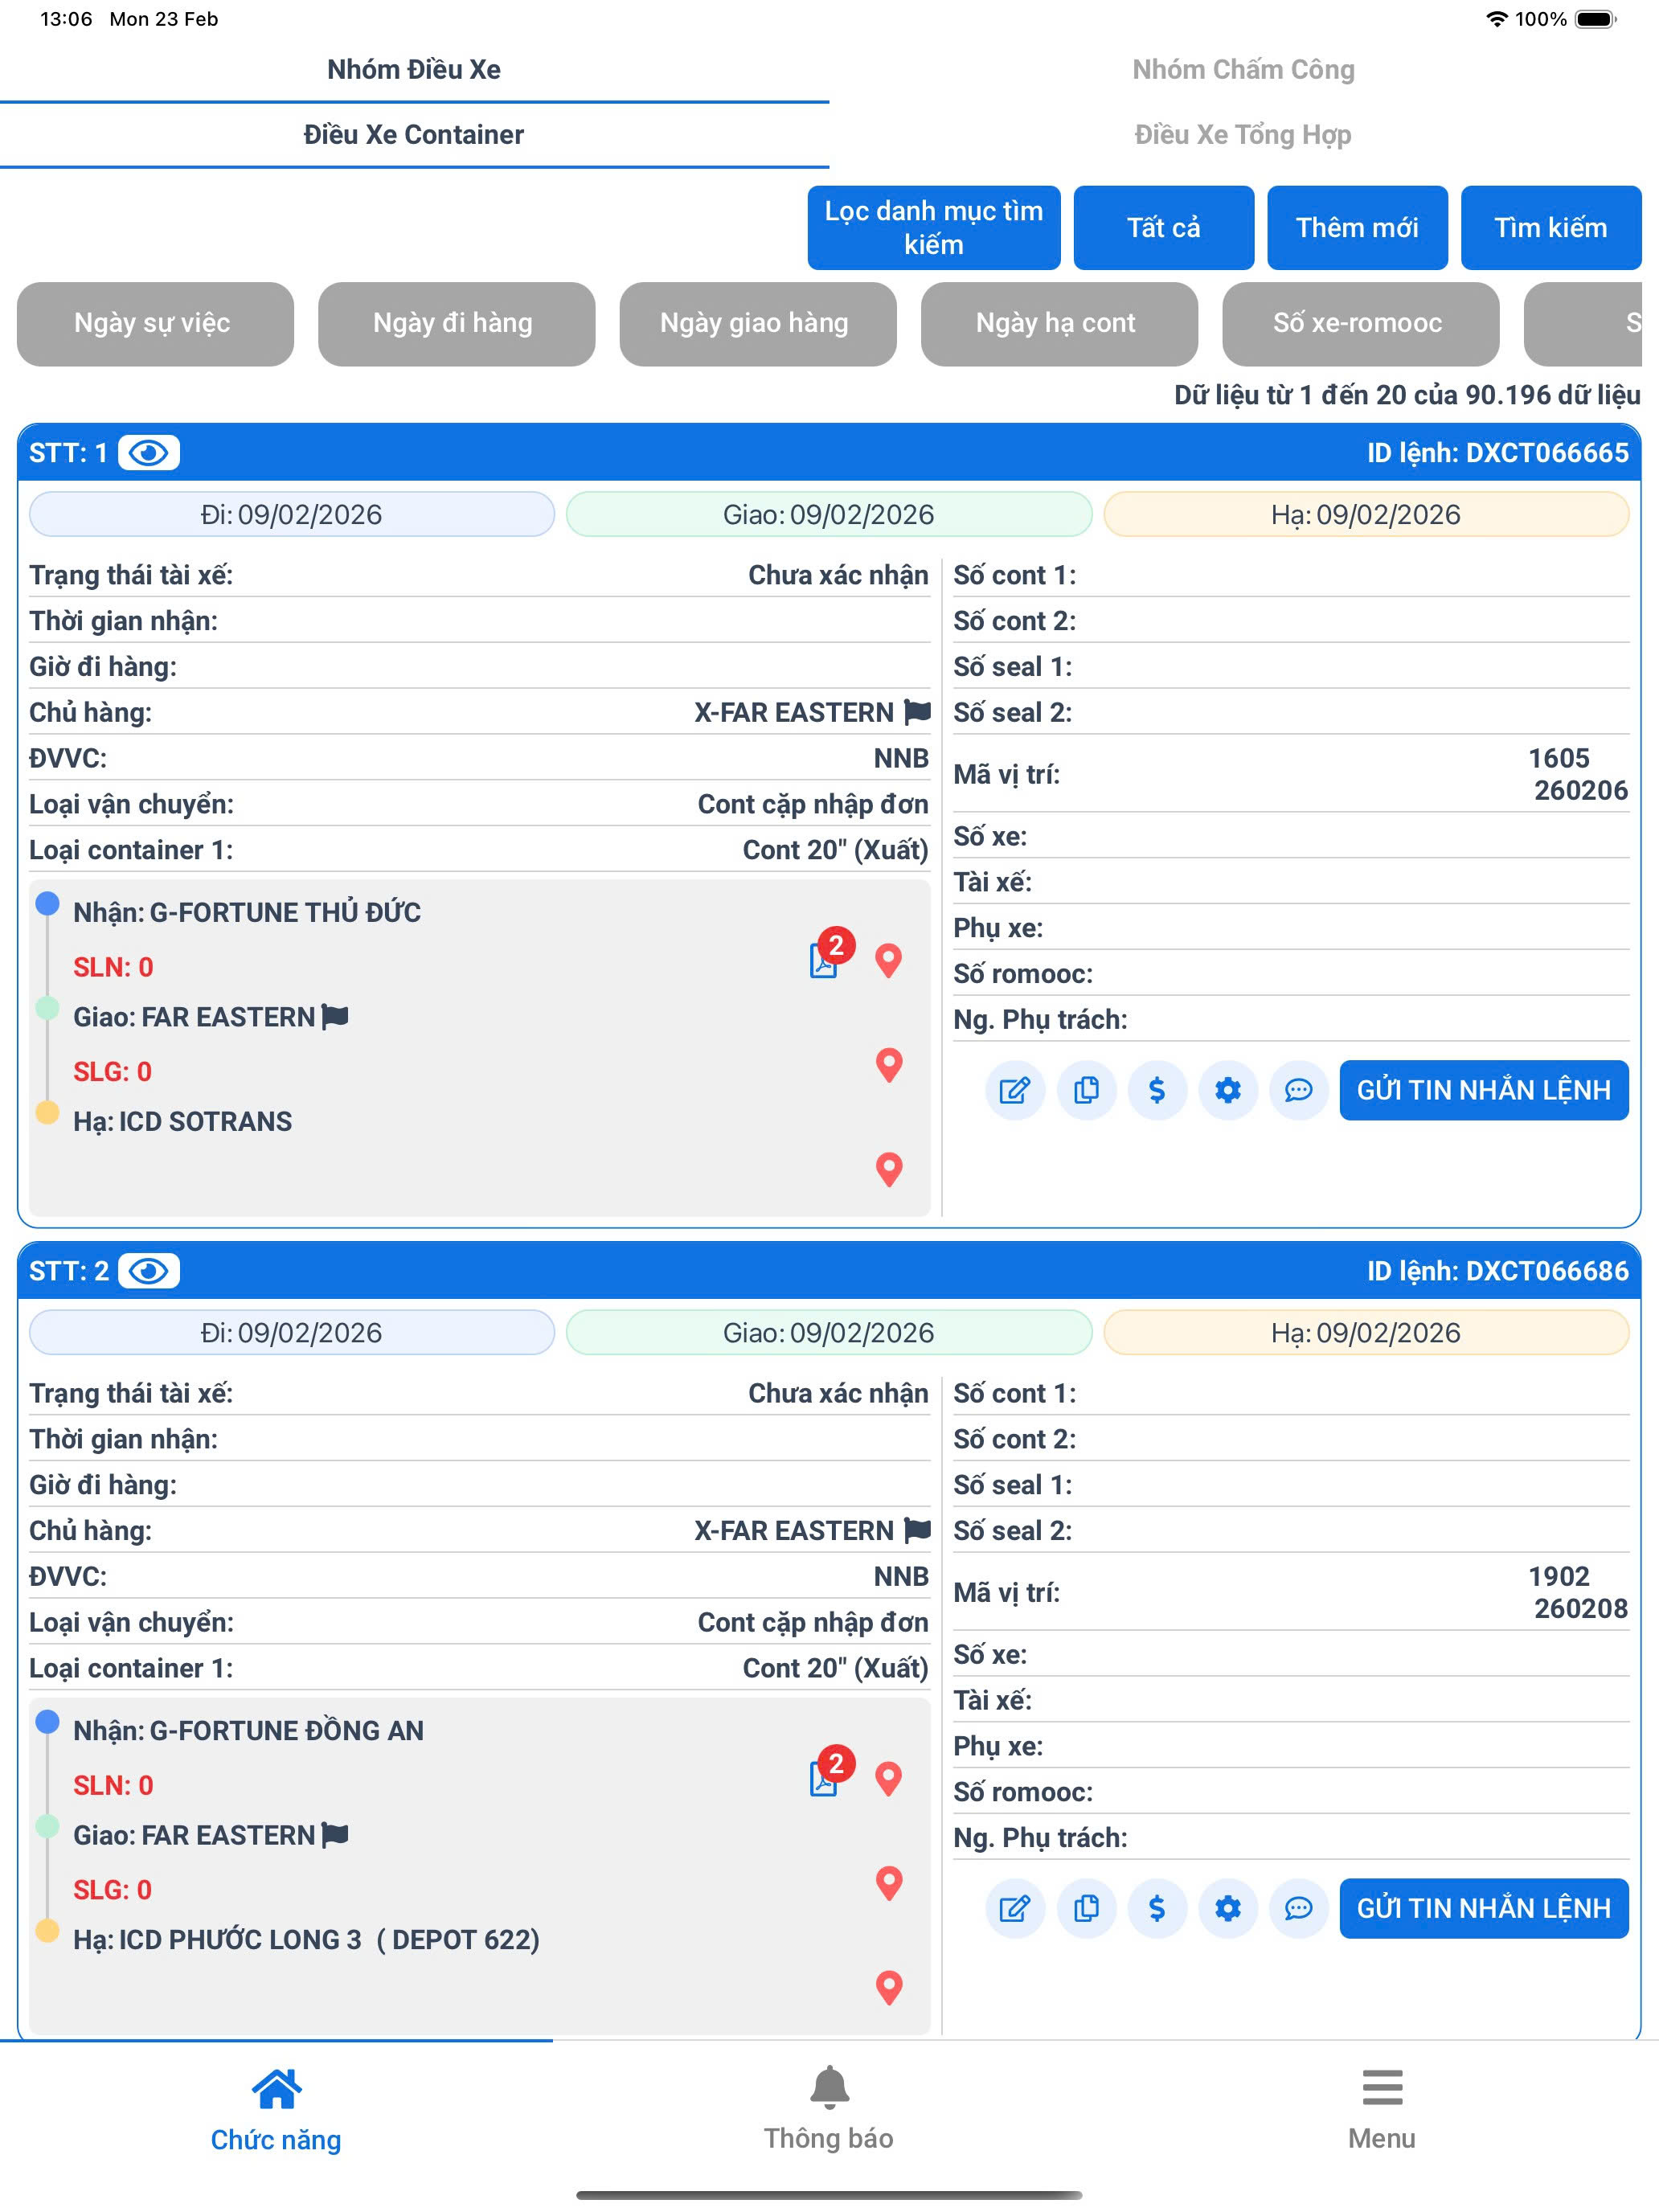This screenshot has height=2212, width=1659.
Task: Switch to Điều Xe Tổng Hợp tab
Action: (1244, 135)
